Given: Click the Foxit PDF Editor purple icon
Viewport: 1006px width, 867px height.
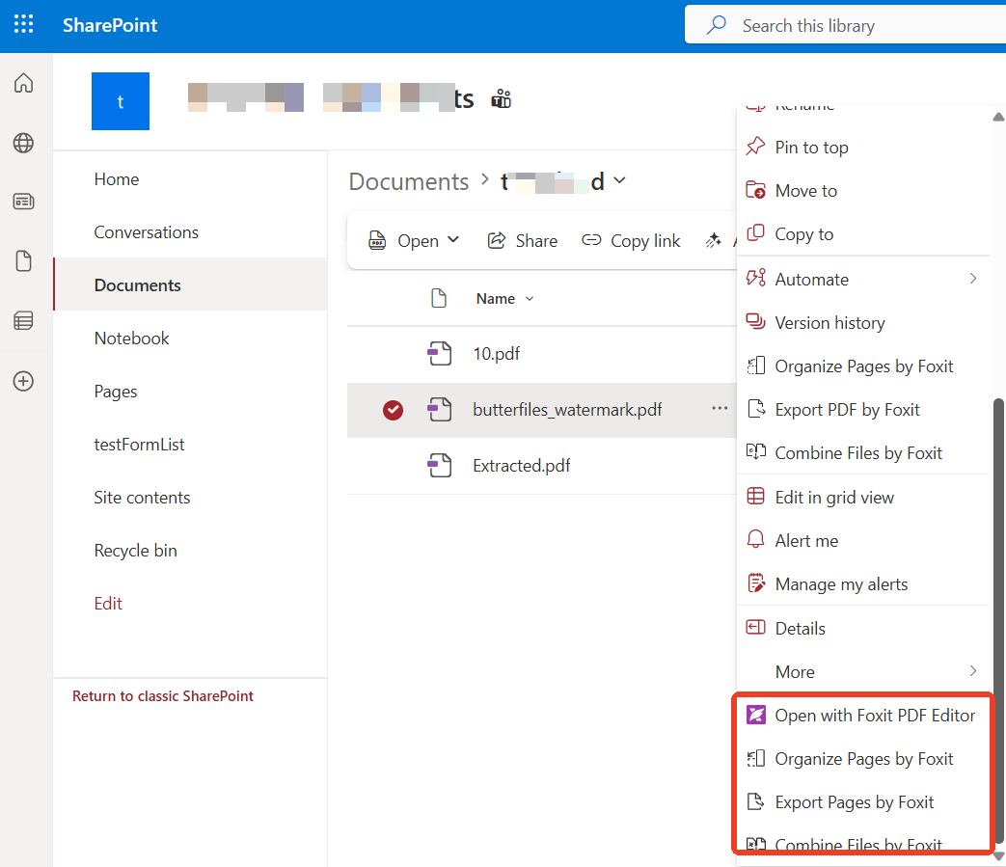Looking at the screenshot, I should (x=756, y=715).
